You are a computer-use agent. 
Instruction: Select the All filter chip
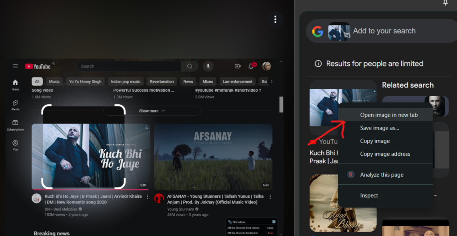[37, 81]
